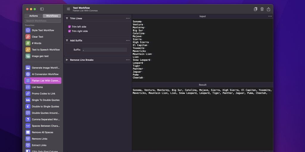The width and height of the screenshot is (305, 152).
Task: Delete text with the trash icon
Action: coord(262,9)
